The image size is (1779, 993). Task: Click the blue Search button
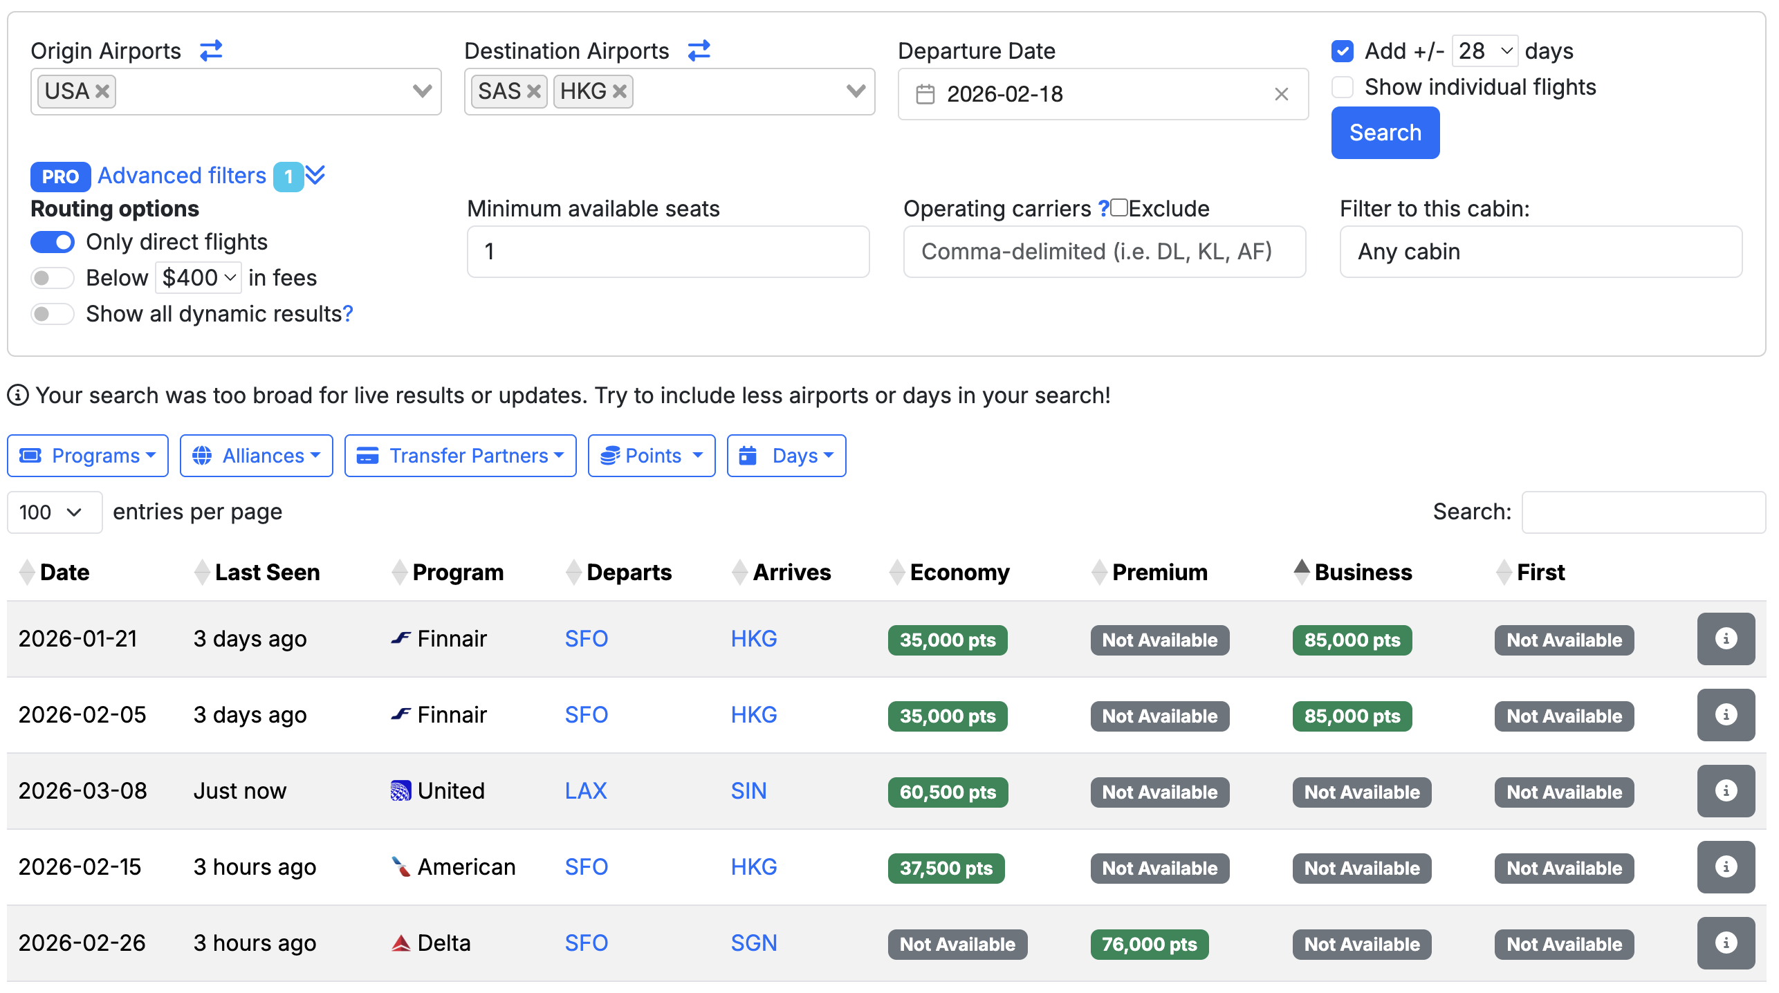point(1385,133)
